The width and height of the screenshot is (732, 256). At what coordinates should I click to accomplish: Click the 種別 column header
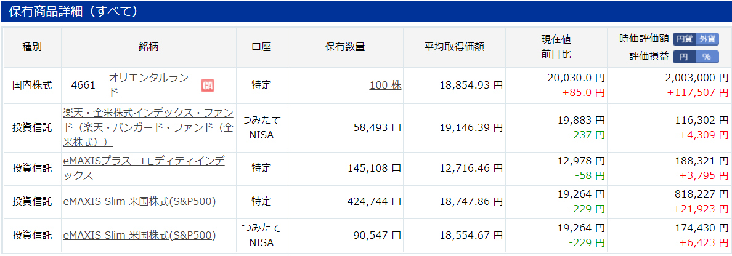coord(32,47)
